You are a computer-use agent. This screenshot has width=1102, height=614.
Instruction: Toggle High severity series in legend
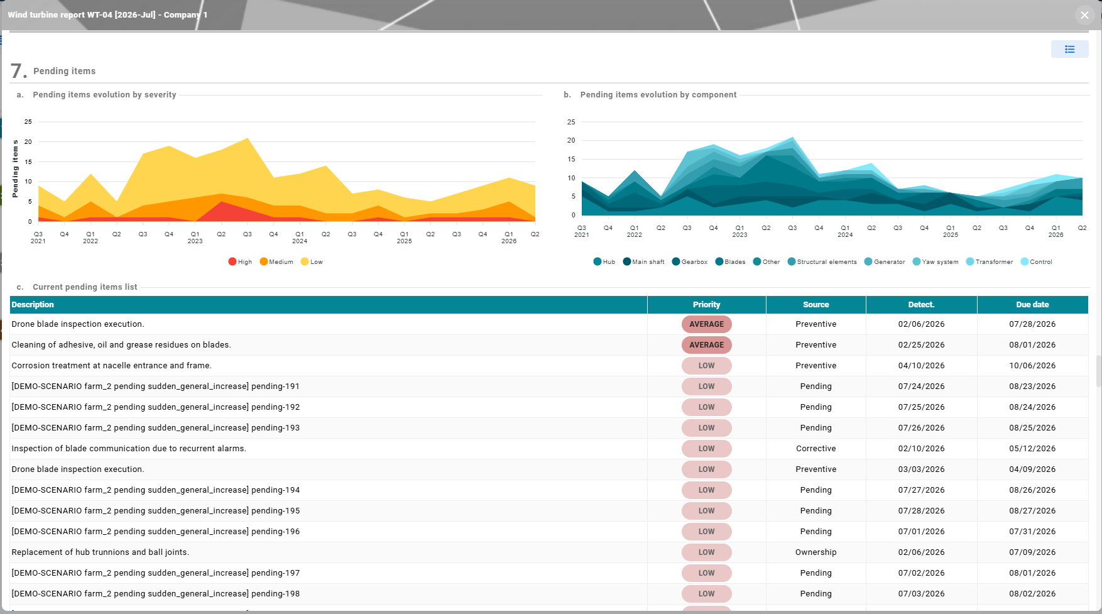pyautogui.click(x=240, y=262)
